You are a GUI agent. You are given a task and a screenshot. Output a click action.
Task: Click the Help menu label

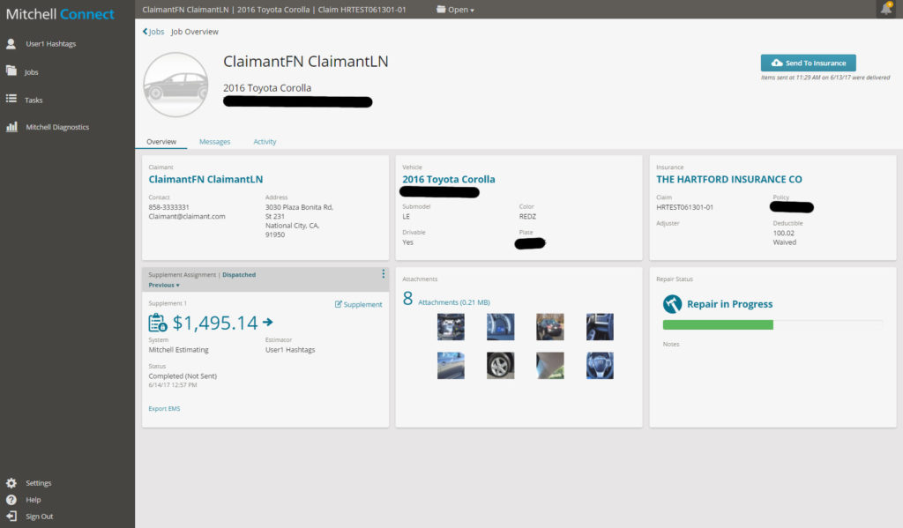[34, 500]
